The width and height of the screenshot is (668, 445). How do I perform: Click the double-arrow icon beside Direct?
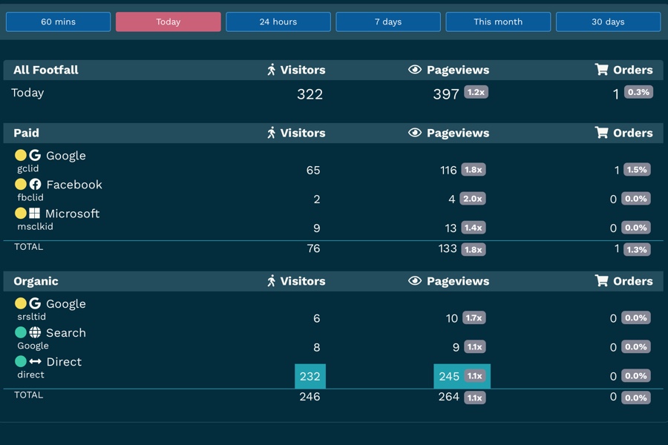pos(35,361)
